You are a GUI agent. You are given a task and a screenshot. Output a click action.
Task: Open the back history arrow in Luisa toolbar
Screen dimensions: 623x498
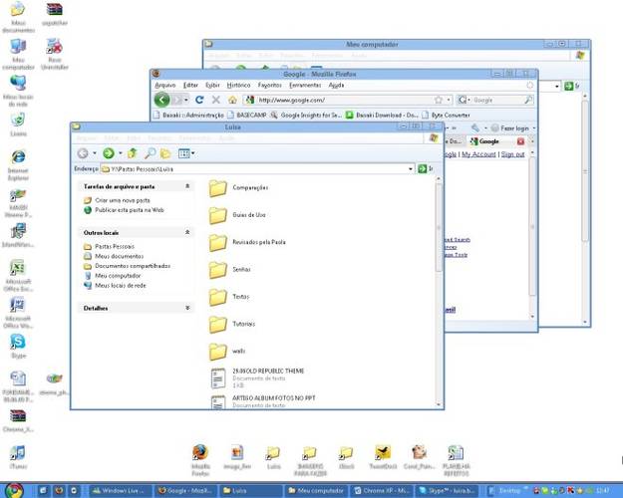click(95, 153)
